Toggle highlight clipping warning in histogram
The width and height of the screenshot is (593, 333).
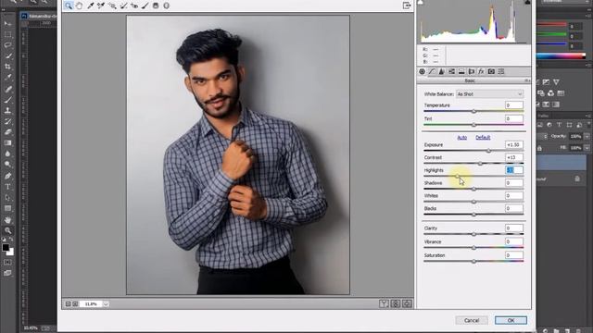click(x=527, y=2)
